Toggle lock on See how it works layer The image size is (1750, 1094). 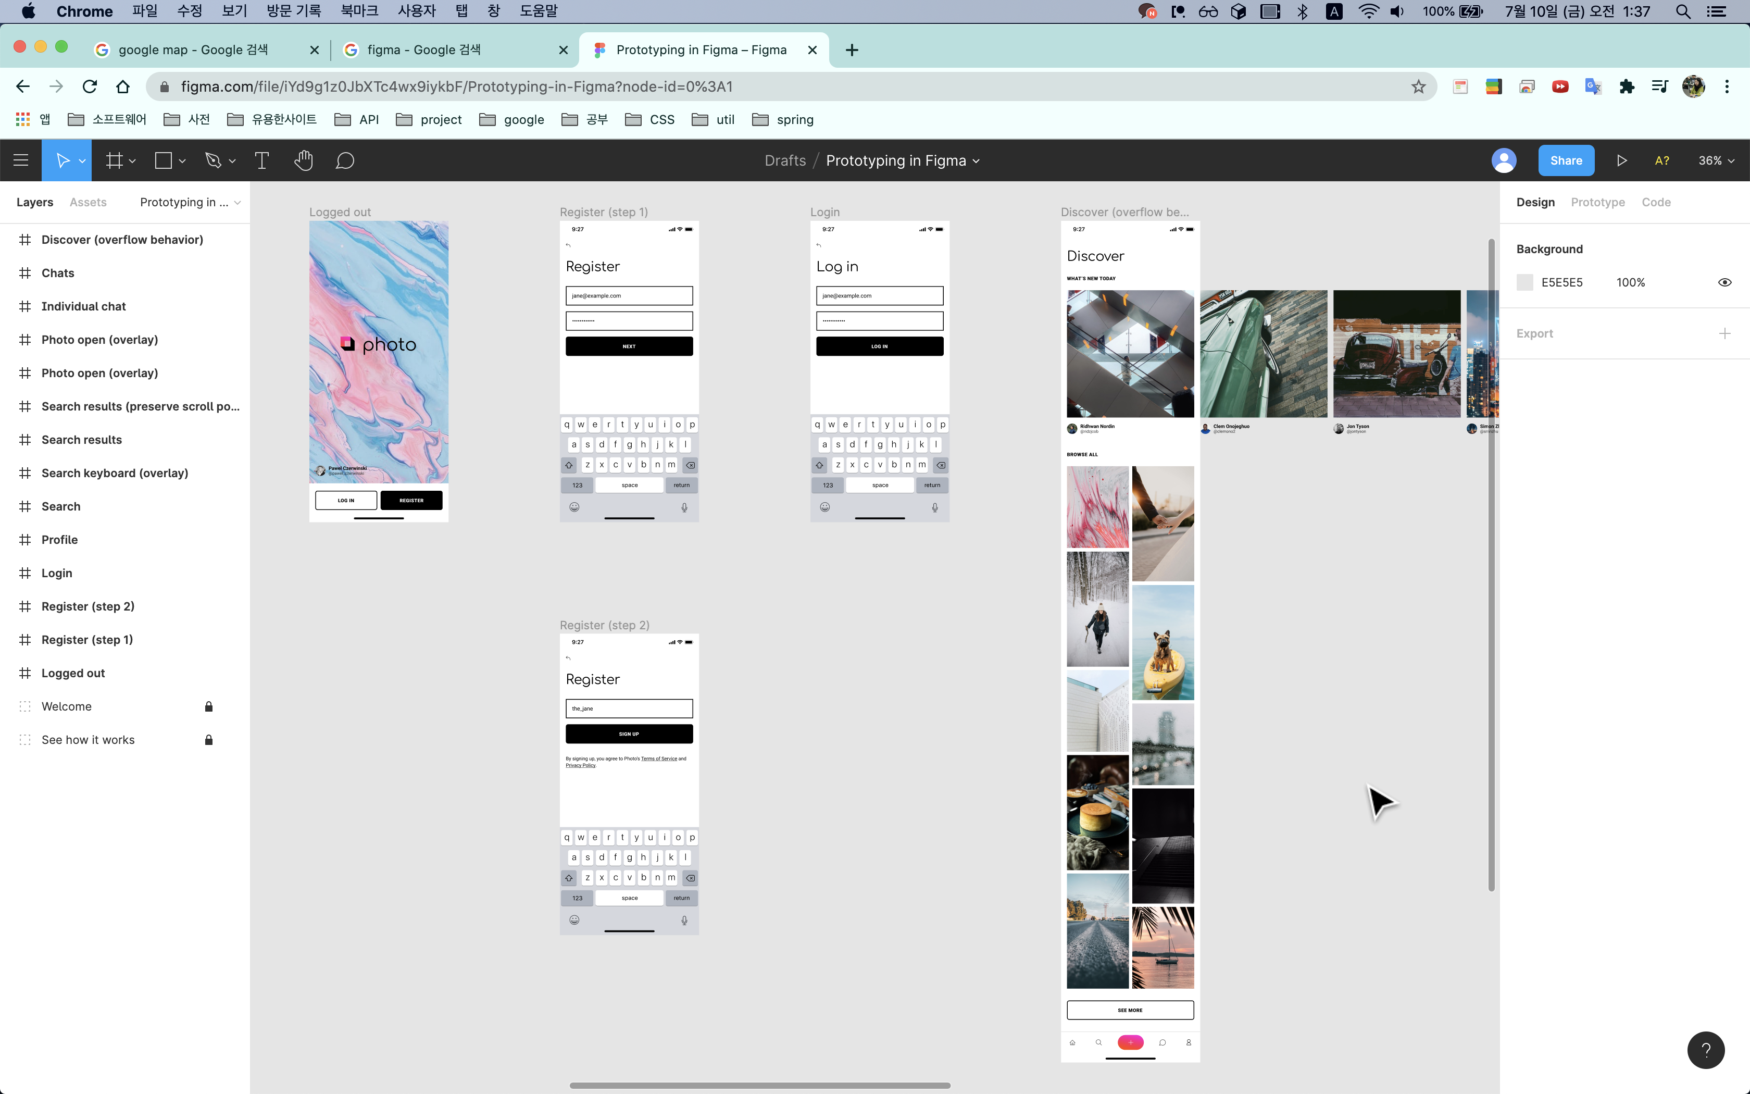pos(208,739)
